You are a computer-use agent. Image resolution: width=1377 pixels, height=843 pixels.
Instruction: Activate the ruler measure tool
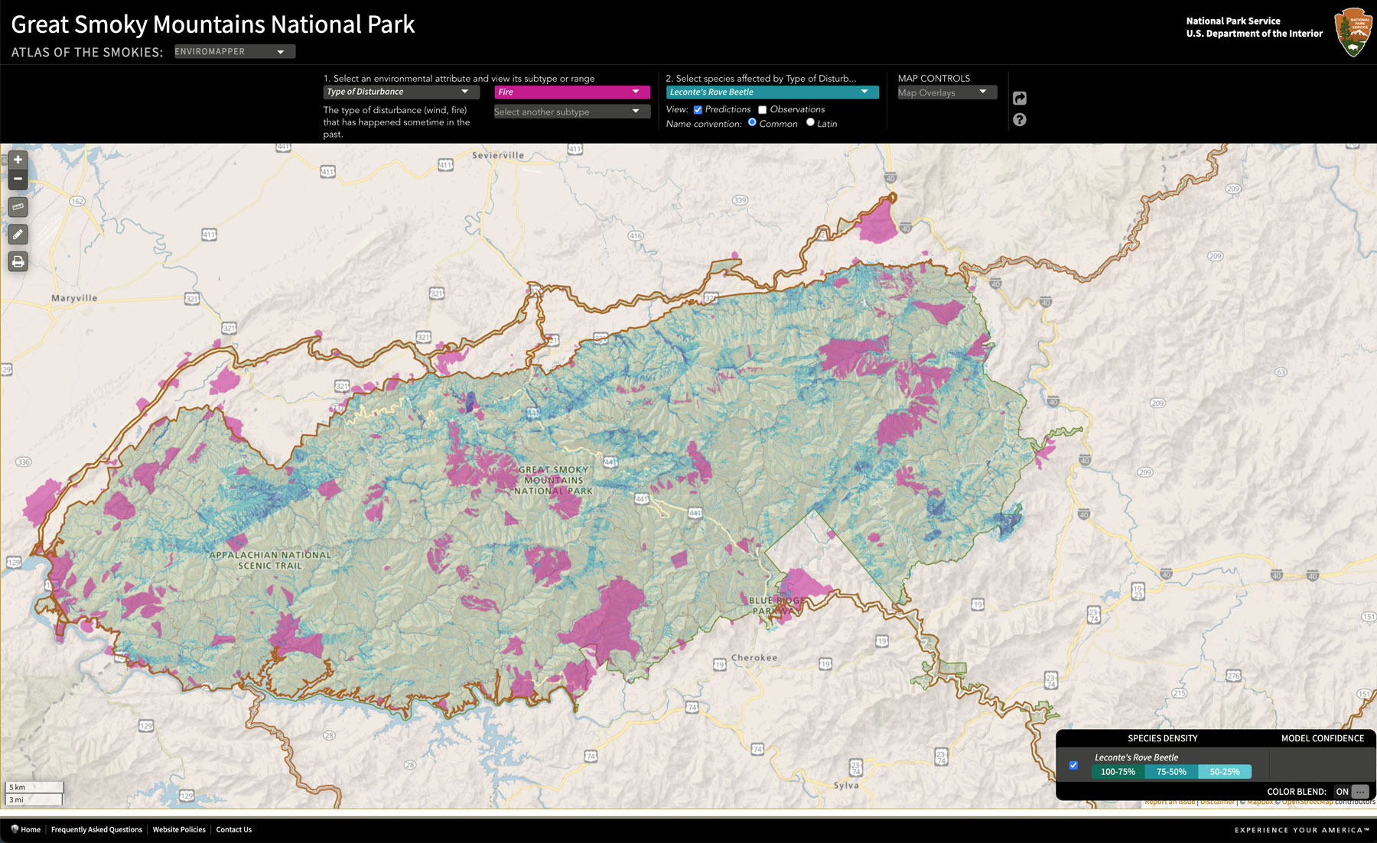click(18, 206)
